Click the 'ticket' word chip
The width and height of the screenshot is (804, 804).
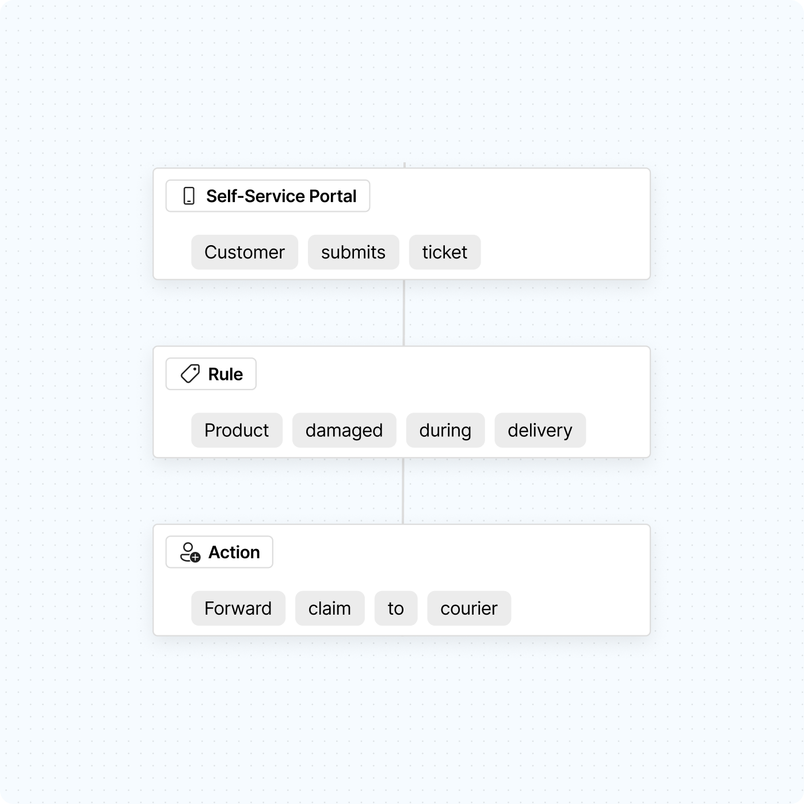(x=444, y=252)
